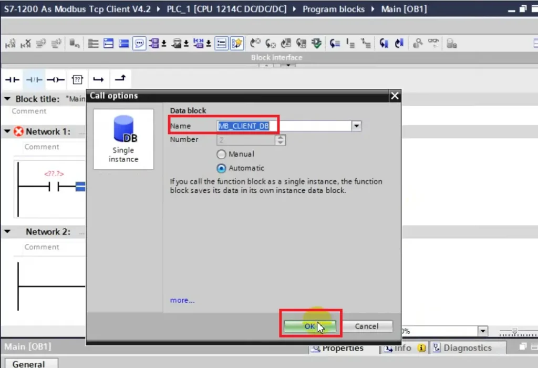Open the Properties tab
538x368 pixels.
(342, 347)
